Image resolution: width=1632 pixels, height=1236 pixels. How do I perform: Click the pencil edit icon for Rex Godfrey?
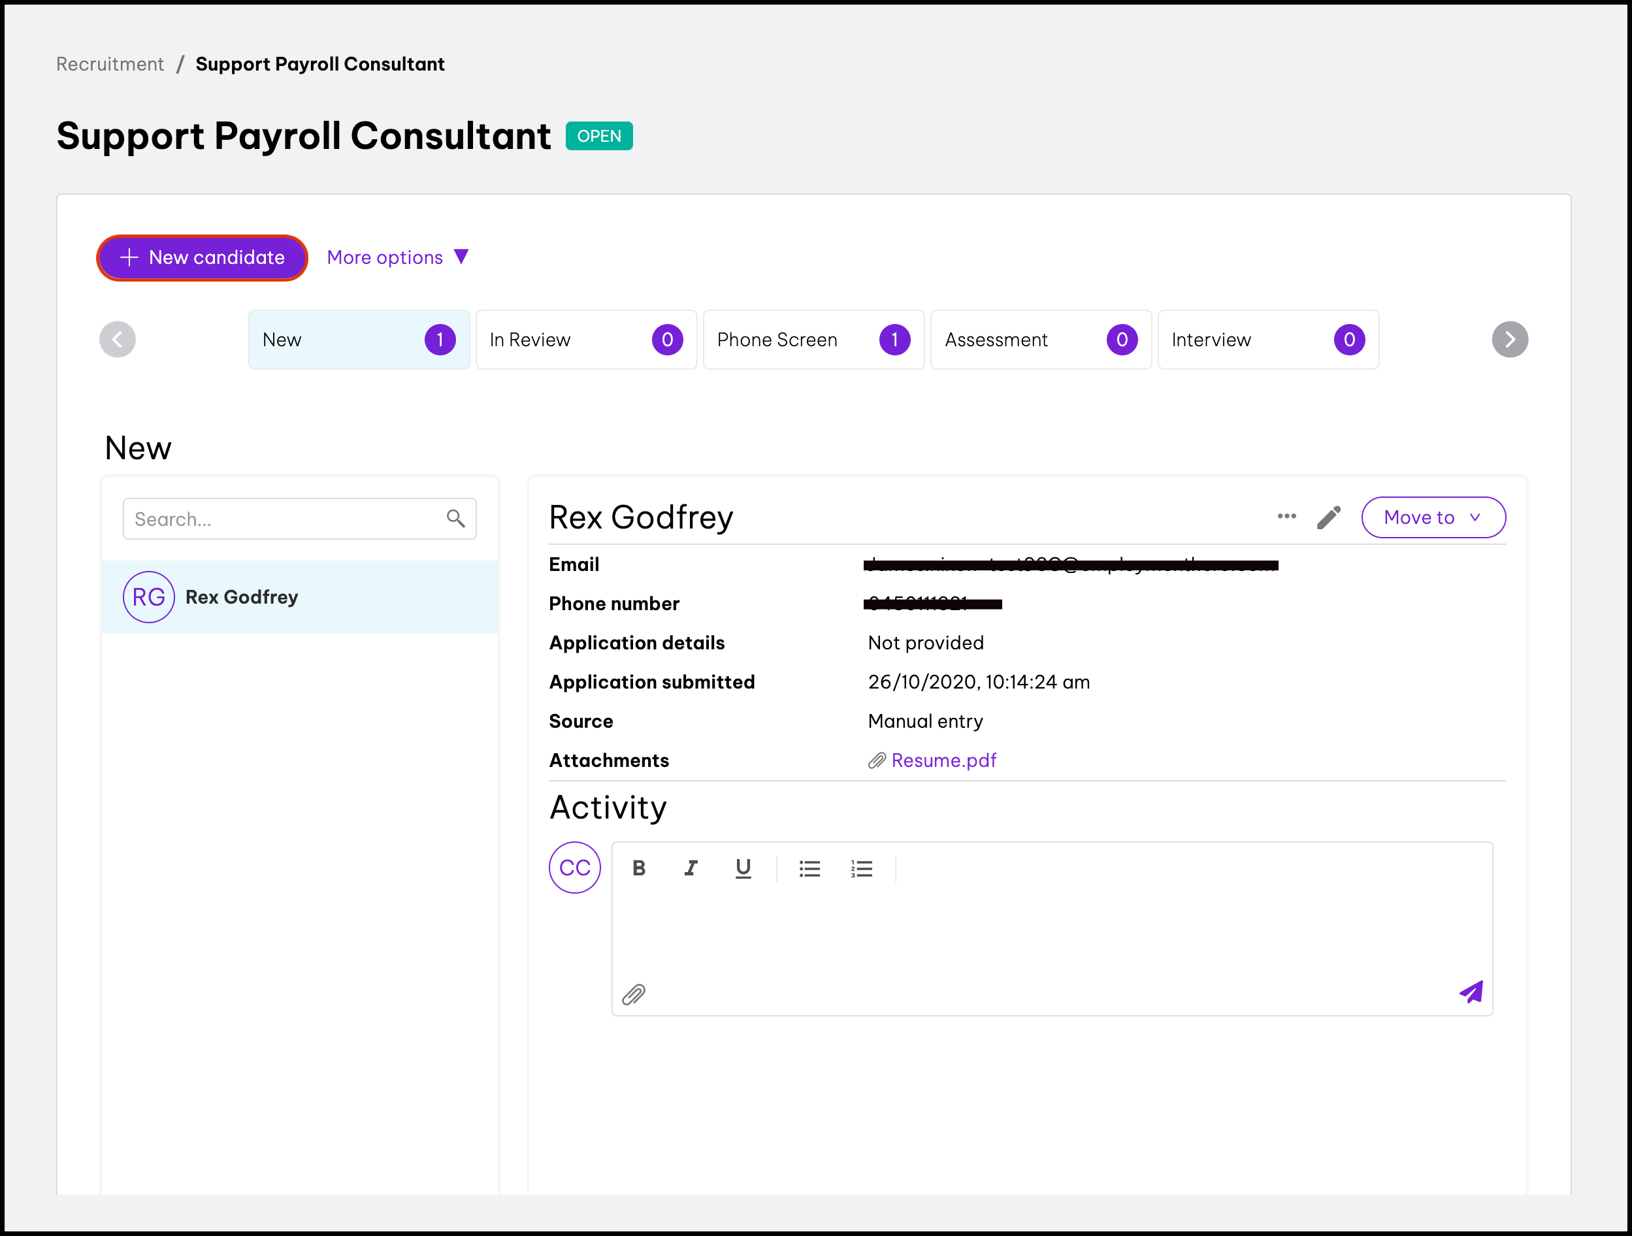(1328, 517)
